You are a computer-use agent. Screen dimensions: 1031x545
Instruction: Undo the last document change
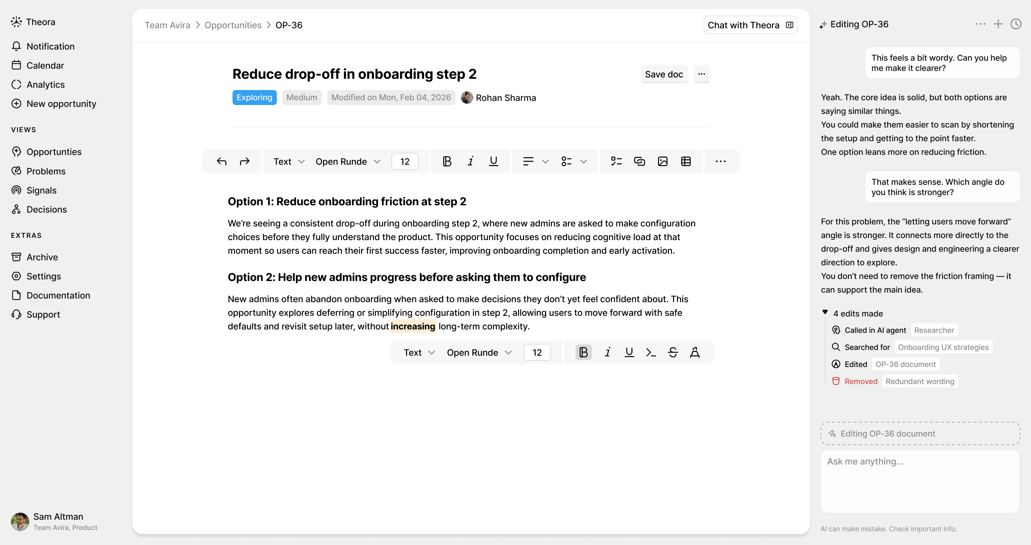point(222,161)
